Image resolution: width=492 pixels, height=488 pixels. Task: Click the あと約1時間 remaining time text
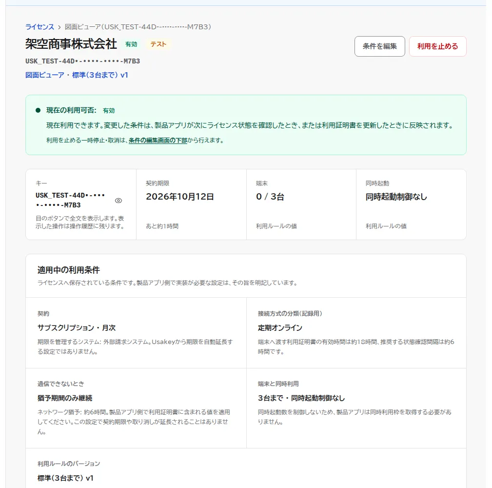(162, 226)
